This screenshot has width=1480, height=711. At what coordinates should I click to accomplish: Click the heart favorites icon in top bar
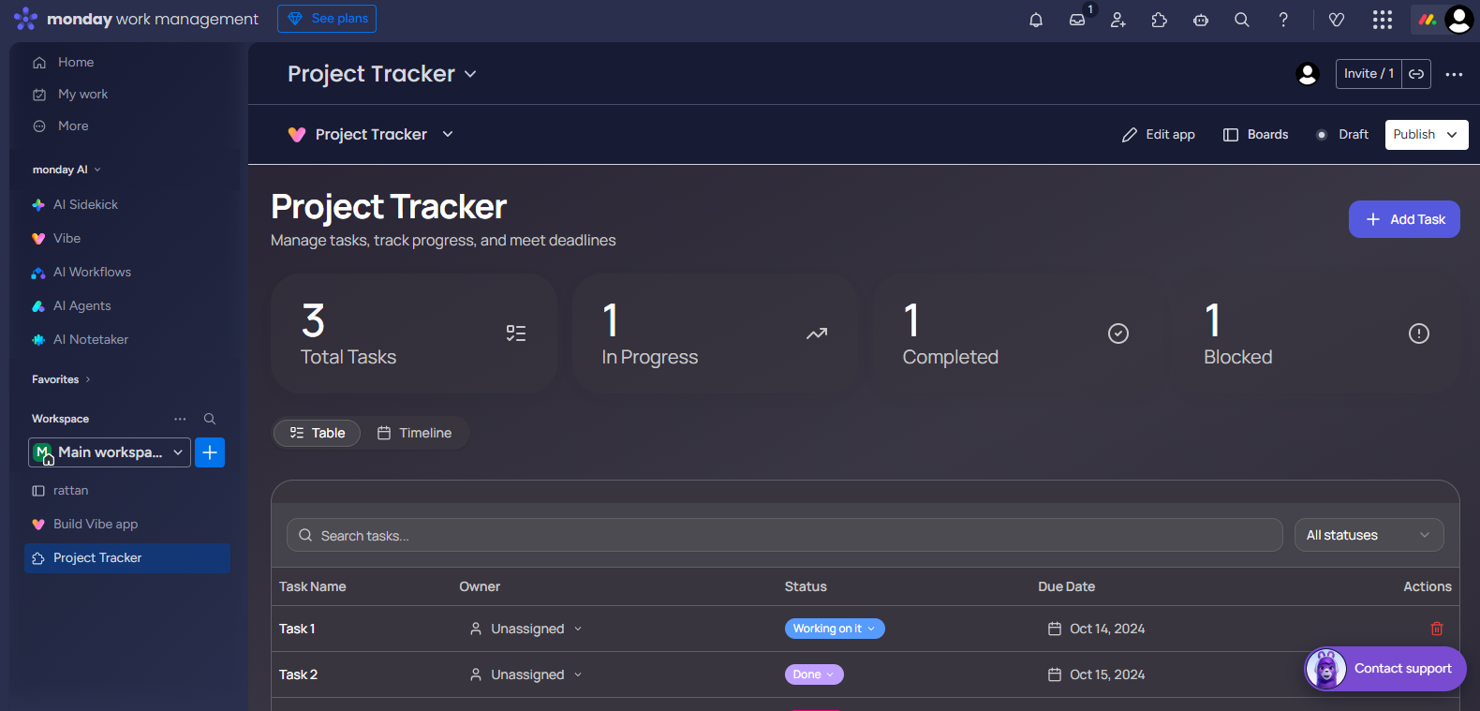point(1337,20)
